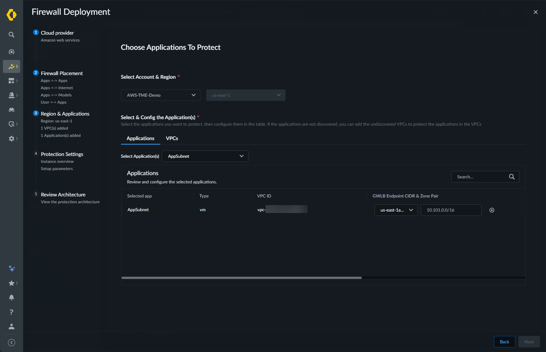Open the AppSubnet application selector dropdown
Viewport: 546px width, 352px height.
(x=205, y=156)
